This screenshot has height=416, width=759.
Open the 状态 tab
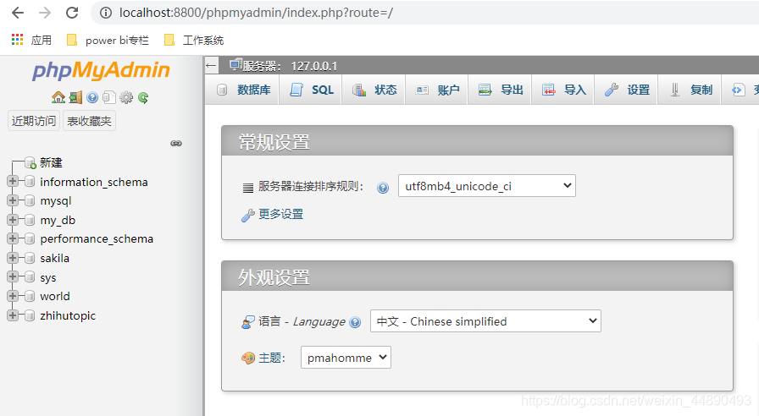tap(374, 90)
